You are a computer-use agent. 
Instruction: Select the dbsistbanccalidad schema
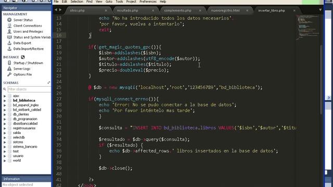[x=25, y=124]
